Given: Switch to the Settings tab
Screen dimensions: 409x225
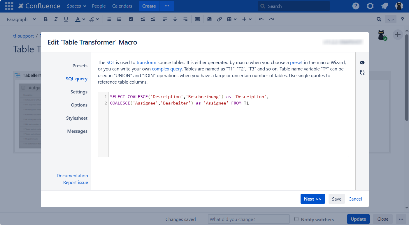Looking at the screenshot, I should 79,92.
